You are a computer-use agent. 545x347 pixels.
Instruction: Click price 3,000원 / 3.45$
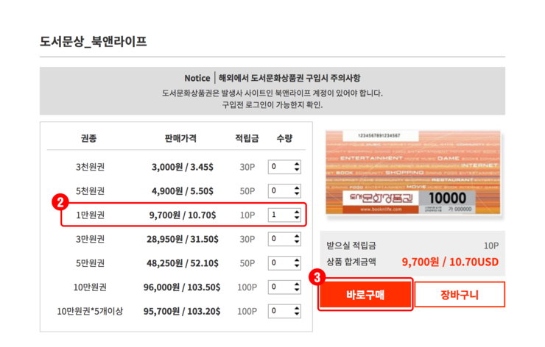point(183,167)
